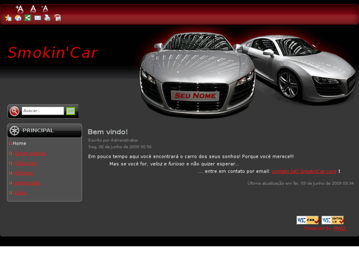
Task: Open the Oficinas menu item
Action: click(x=24, y=173)
